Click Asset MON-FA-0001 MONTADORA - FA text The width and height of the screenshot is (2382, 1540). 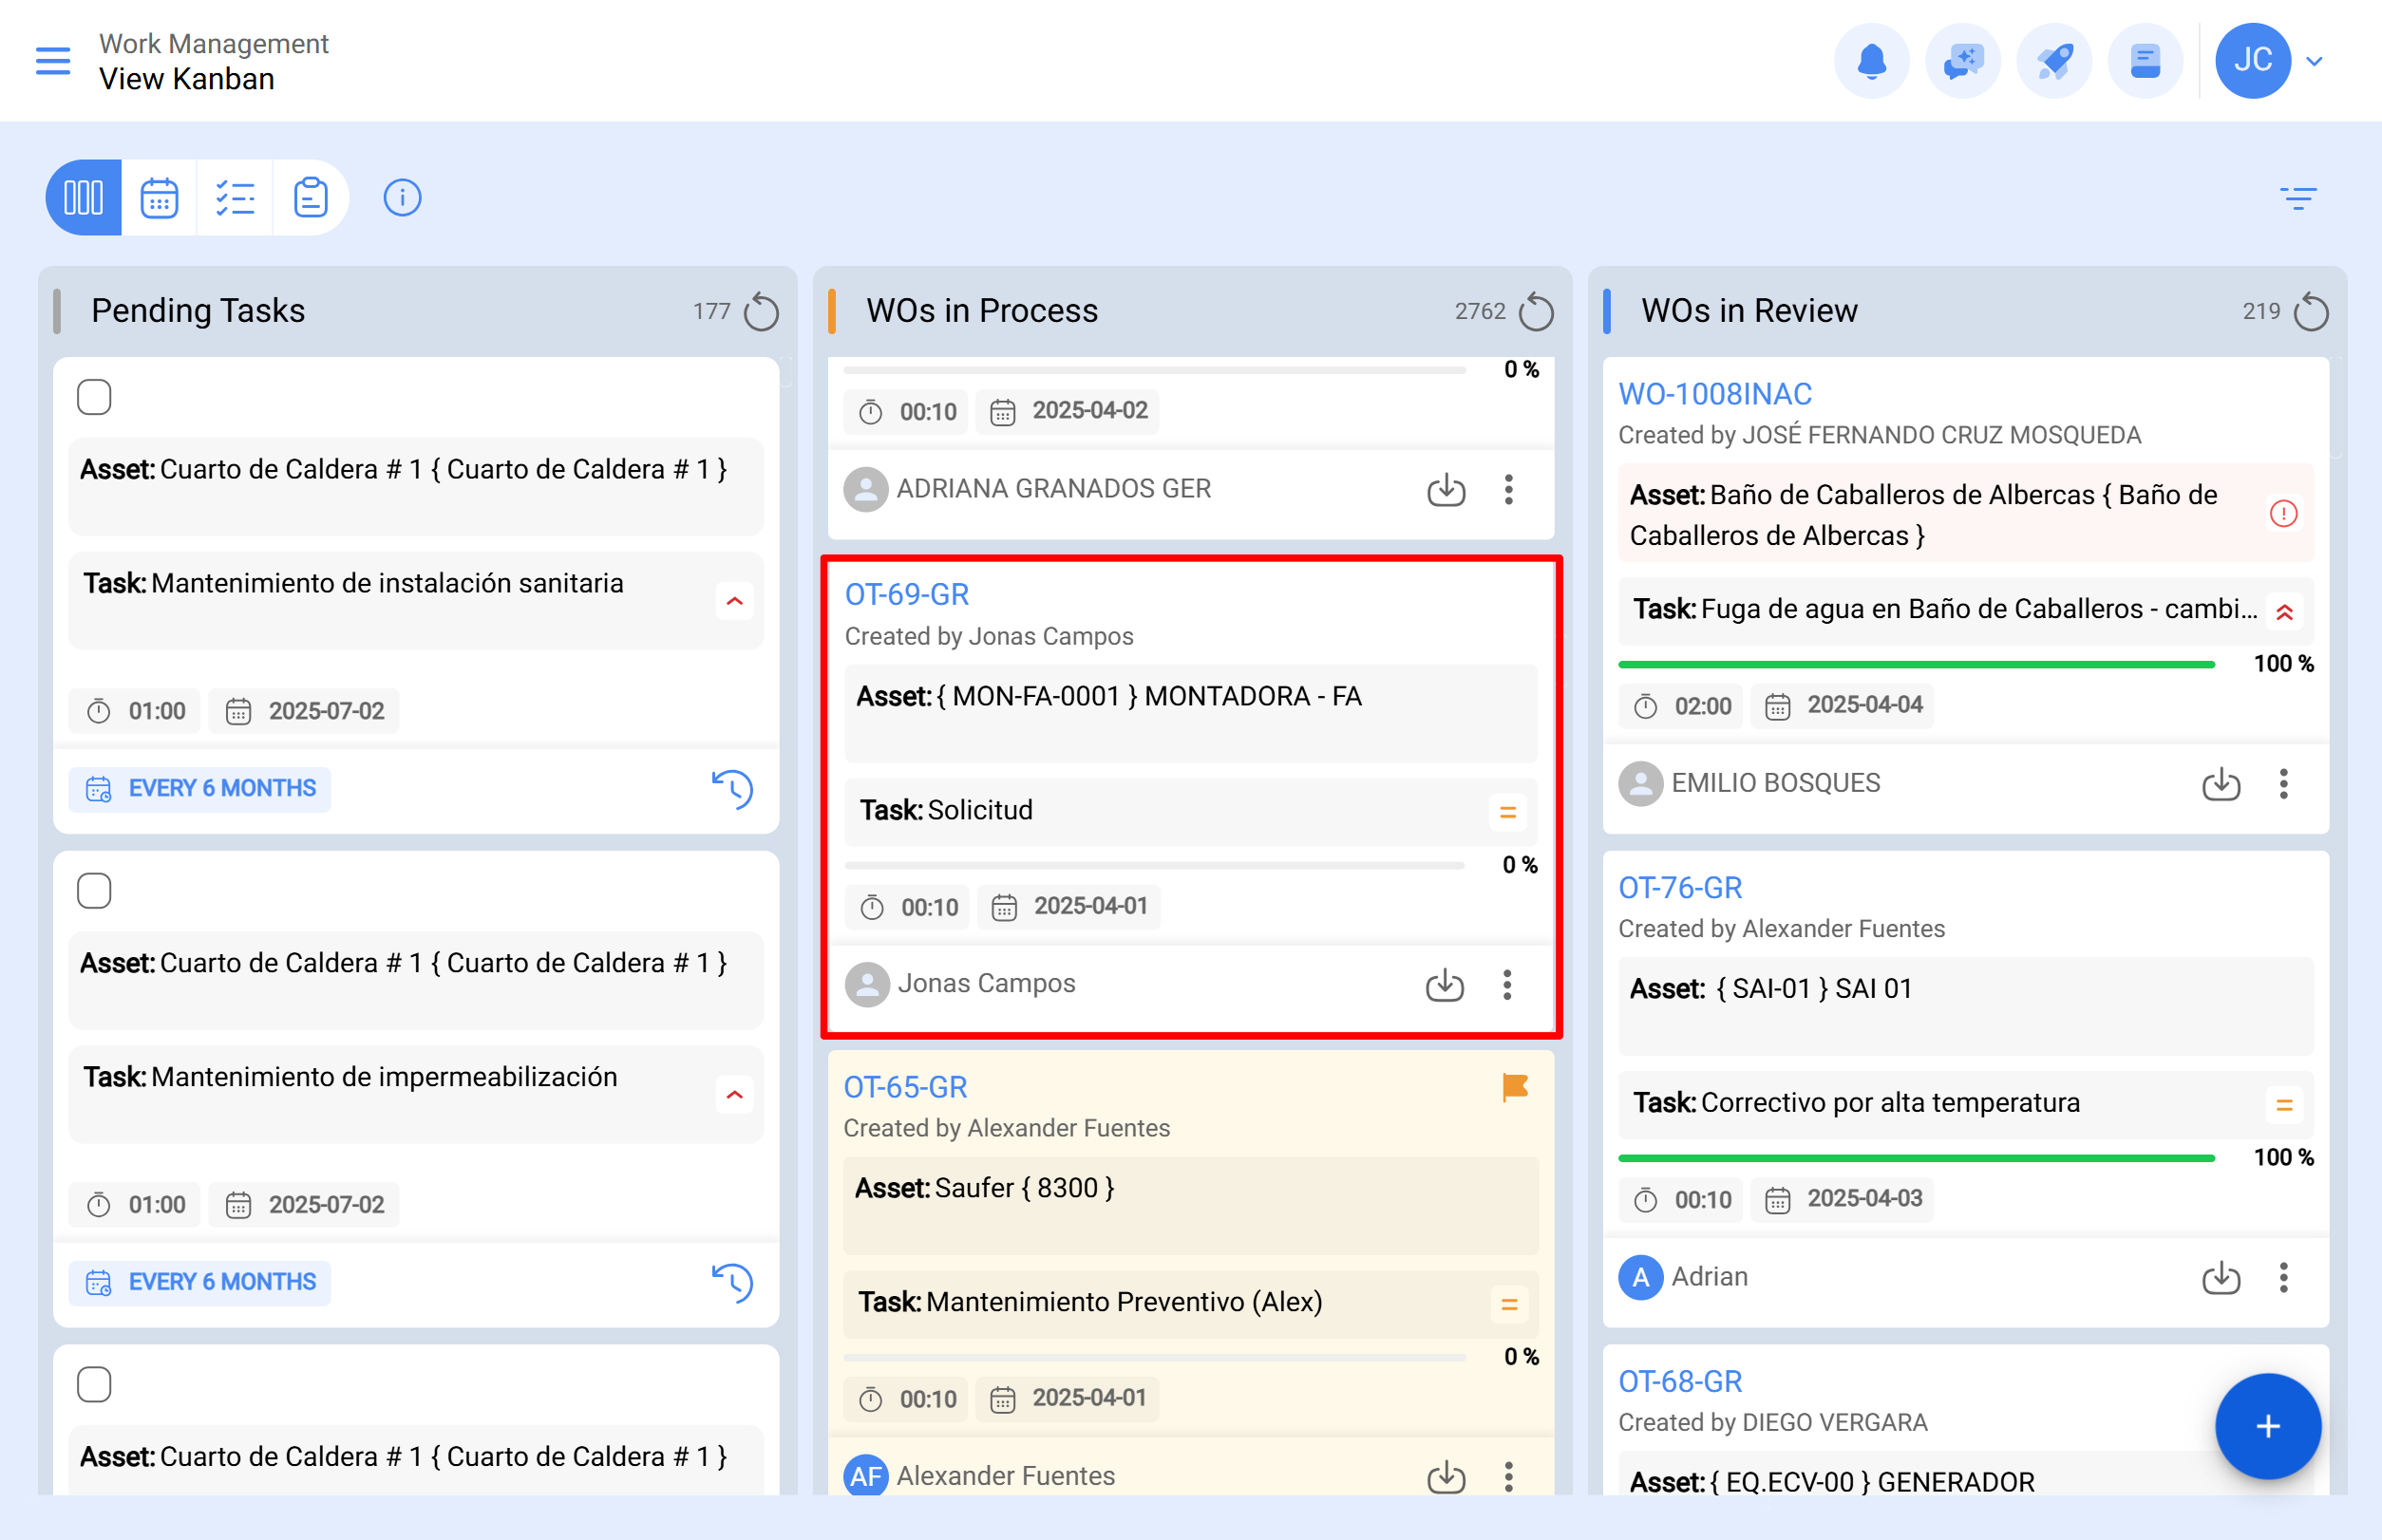[1108, 697]
